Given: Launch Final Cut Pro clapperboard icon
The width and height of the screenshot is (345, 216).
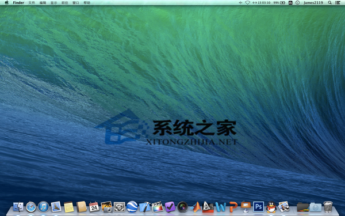Looking at the screenshot, I should click(x=158, y=207).
